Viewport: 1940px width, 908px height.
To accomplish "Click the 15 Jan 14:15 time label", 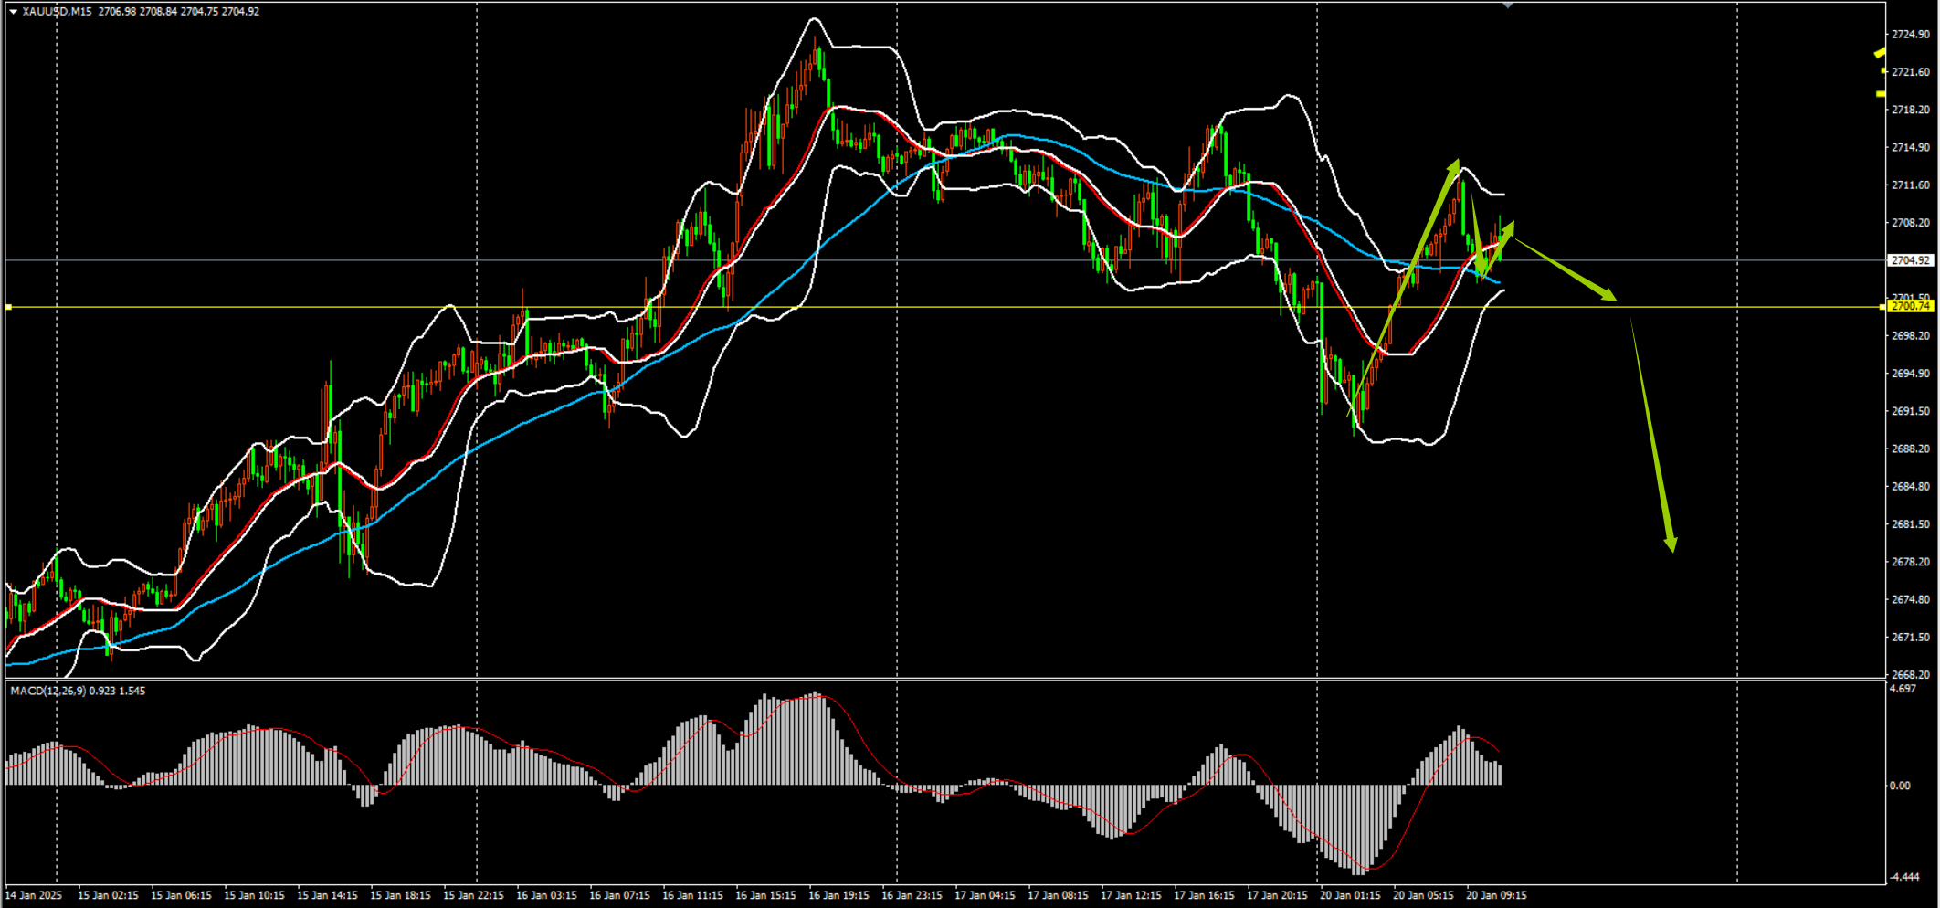I will pyautogui.click(x=327, y=895).
